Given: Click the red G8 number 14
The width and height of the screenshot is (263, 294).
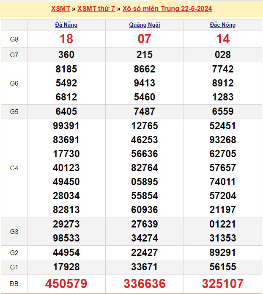Looking at the screenshot, I should pyautogui.click(x=223, y=39).
